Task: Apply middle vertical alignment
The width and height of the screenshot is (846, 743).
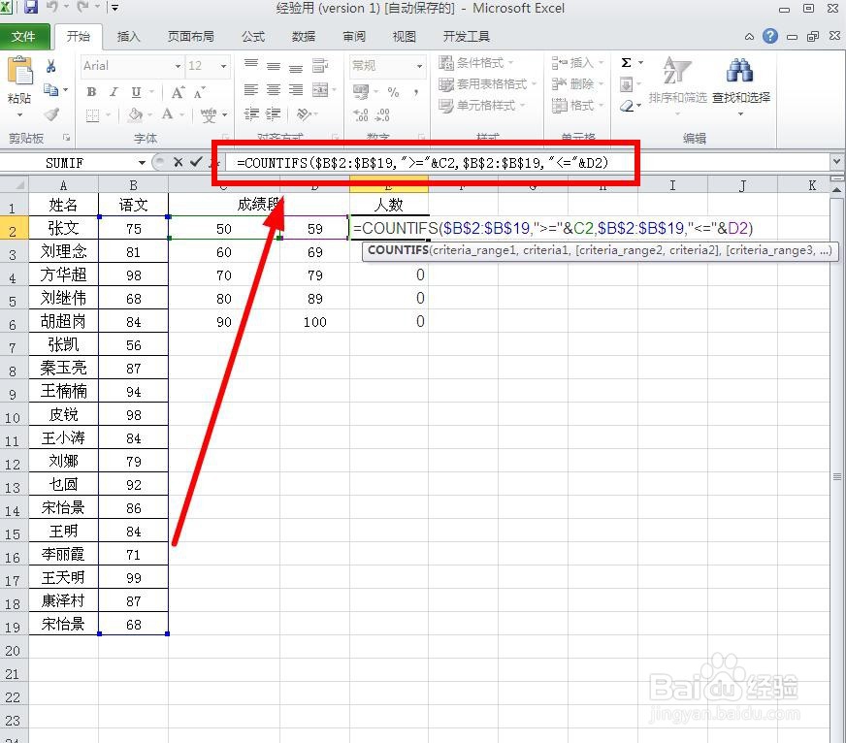Action: (x=274, y=66)
